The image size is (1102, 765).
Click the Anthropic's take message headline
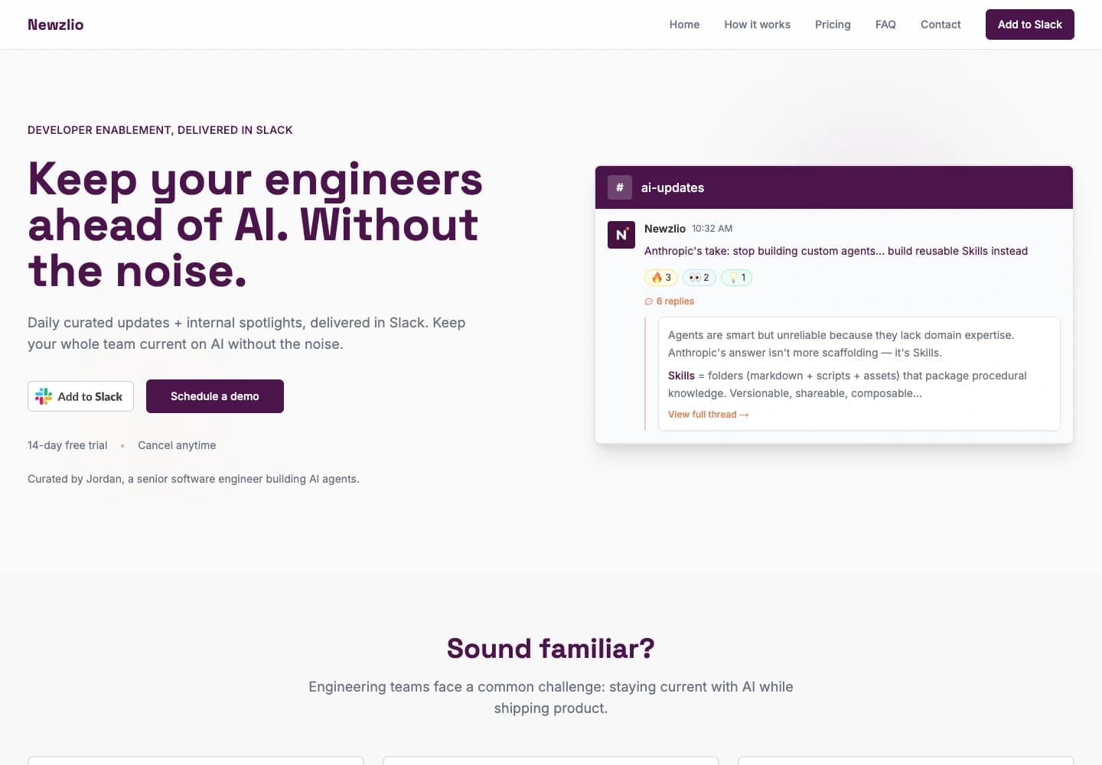point(836,251)
